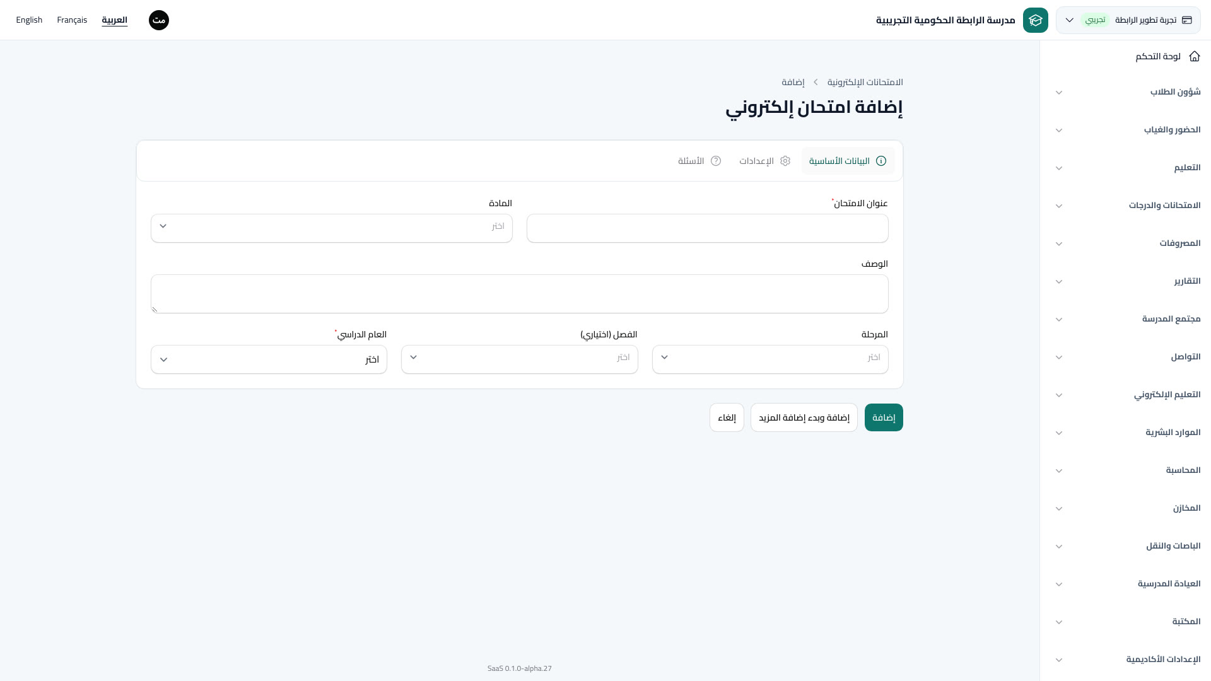Expand التقارير sidebar section
The width and height of the screenshot is (1211, 681).
point(1128,281)
